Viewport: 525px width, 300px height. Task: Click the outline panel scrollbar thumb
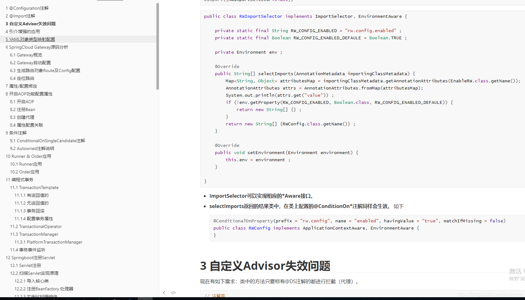pos(158,46)
